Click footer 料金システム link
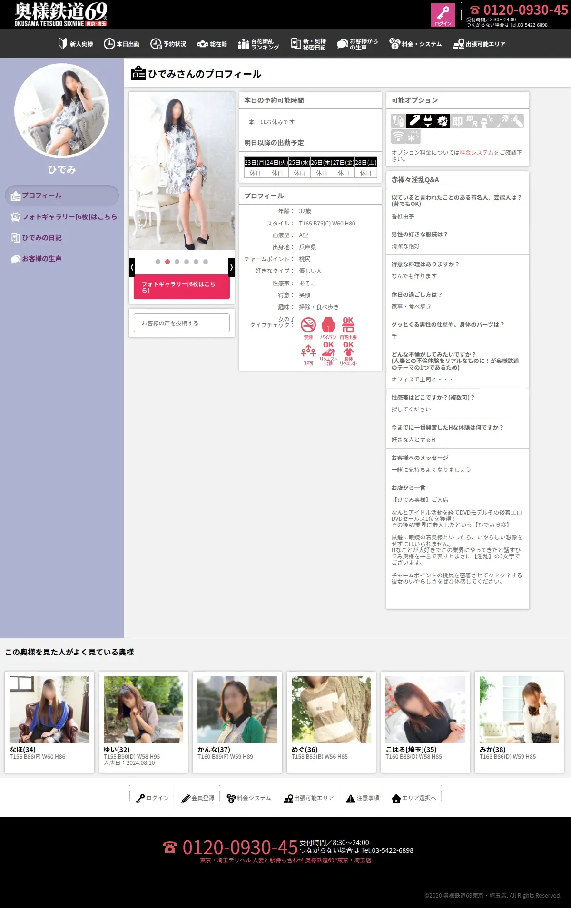 coord(249,798)
